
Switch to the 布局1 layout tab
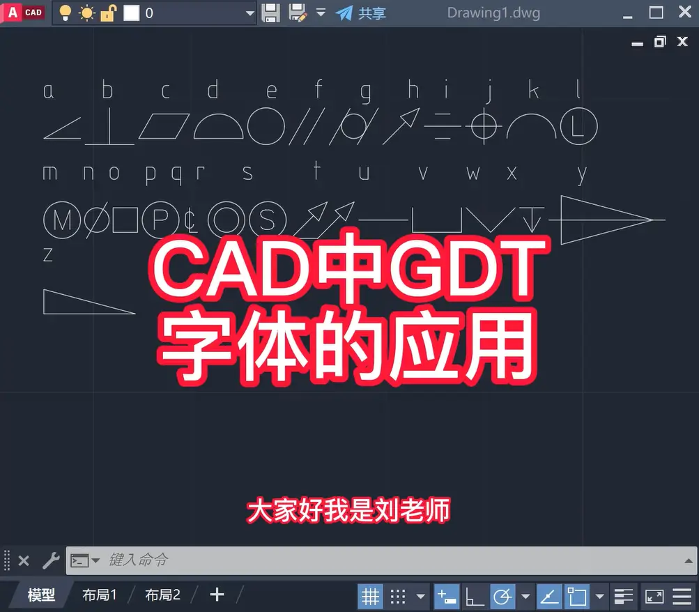coord(98,595)
